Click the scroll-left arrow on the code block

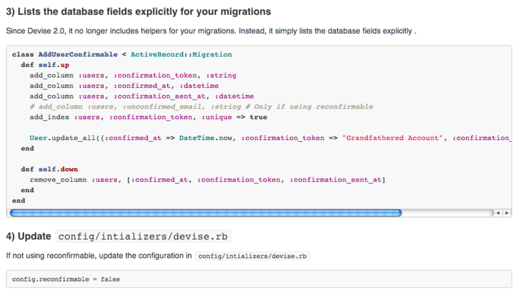tap(498, 213)
